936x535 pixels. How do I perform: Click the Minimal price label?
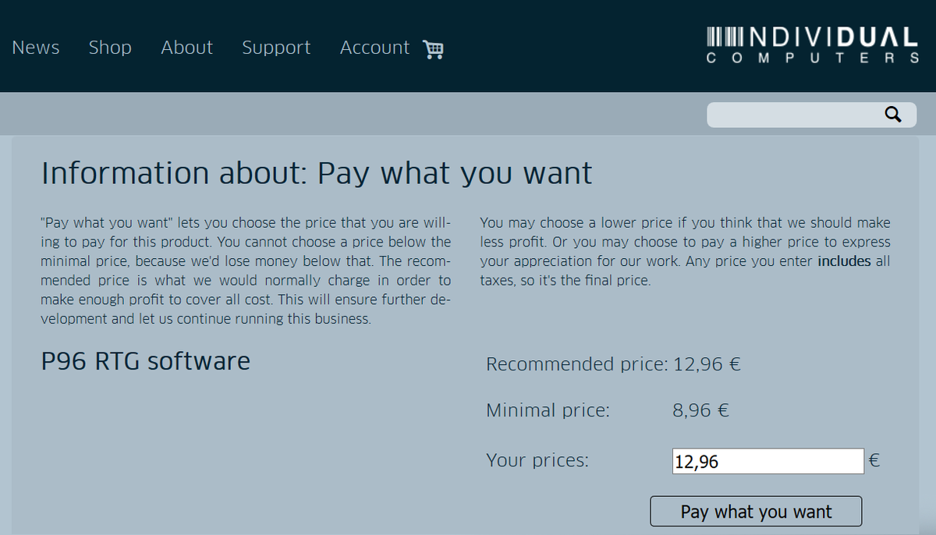tap(548, 410)
